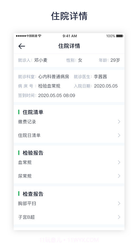Tap doctor name 李茜茜
This screenshot has width=138, height=246.
[x=100, y=77]
